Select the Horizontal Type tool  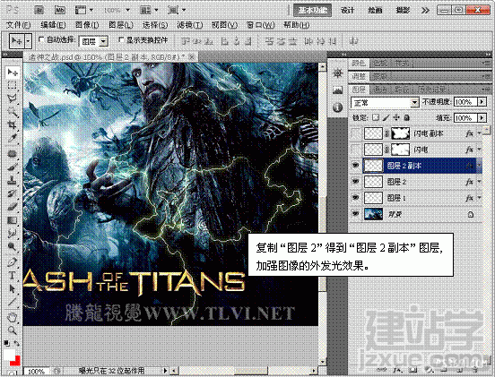[12, 276]
